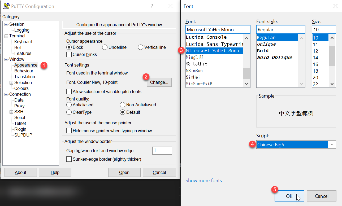Click the Open button

124,172
